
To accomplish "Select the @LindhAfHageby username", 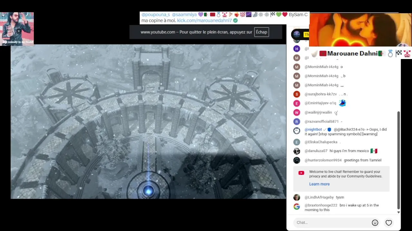I will (x=319, y=197).
